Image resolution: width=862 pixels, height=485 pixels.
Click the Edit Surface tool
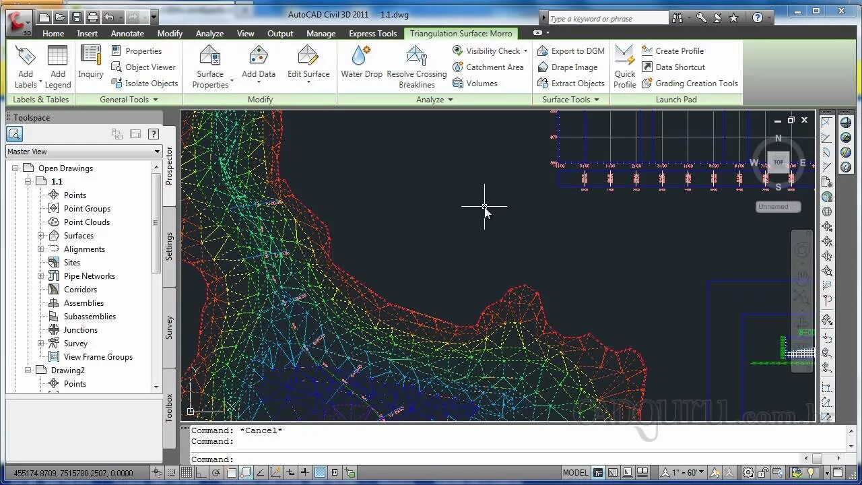pos(308,65)
